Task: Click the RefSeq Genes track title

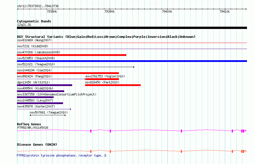Action: coord(29,124)
